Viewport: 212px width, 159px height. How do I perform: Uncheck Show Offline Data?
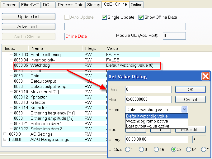(x=141, y=17)
